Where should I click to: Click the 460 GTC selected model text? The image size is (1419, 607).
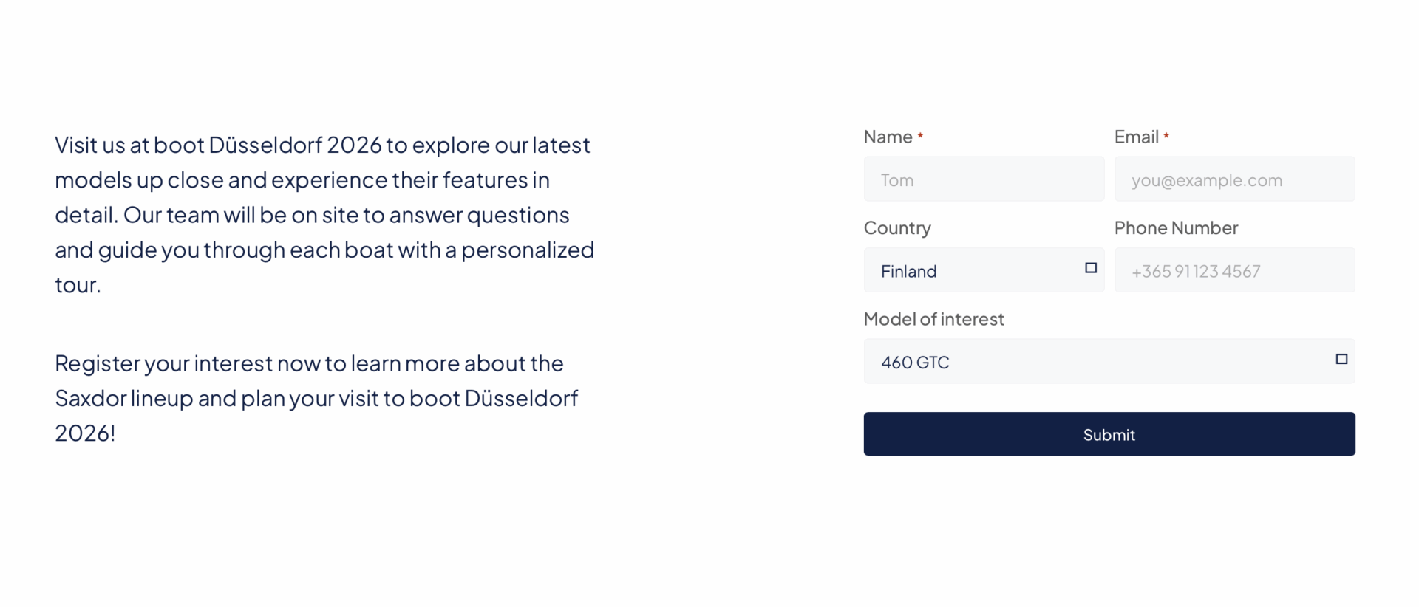click(915, 363)
